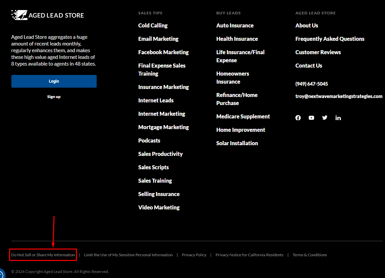Image resolution: width=385 pixels, height=278 pixels.
Task: Open Video Marketing link
Action: coord(159,207)
